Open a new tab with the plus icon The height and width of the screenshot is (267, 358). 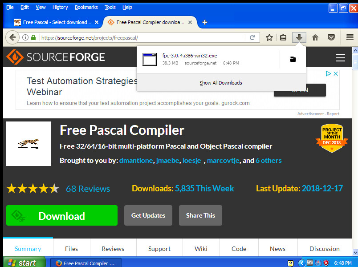coord(205,22)
